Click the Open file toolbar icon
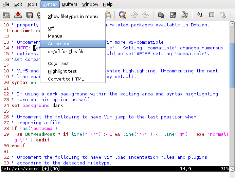Screen dimensions: 235x178 [6, 15]
